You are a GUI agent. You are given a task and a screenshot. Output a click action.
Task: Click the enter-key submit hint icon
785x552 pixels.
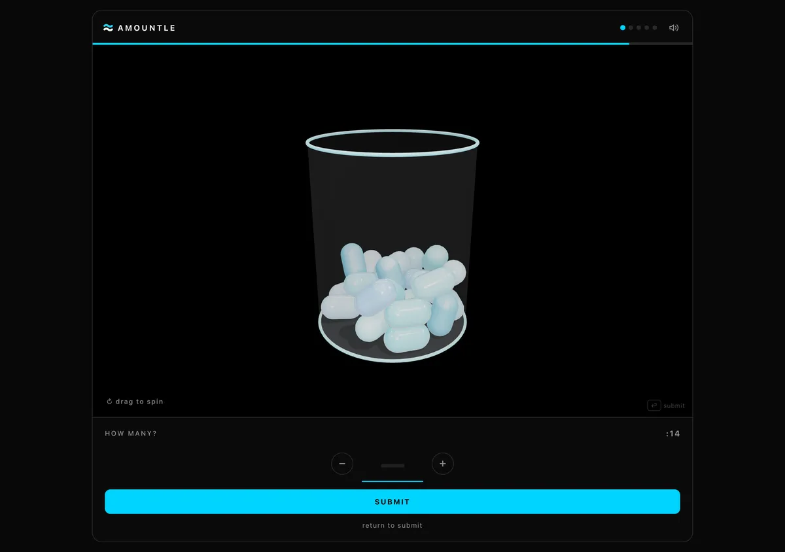coord(654,405)
